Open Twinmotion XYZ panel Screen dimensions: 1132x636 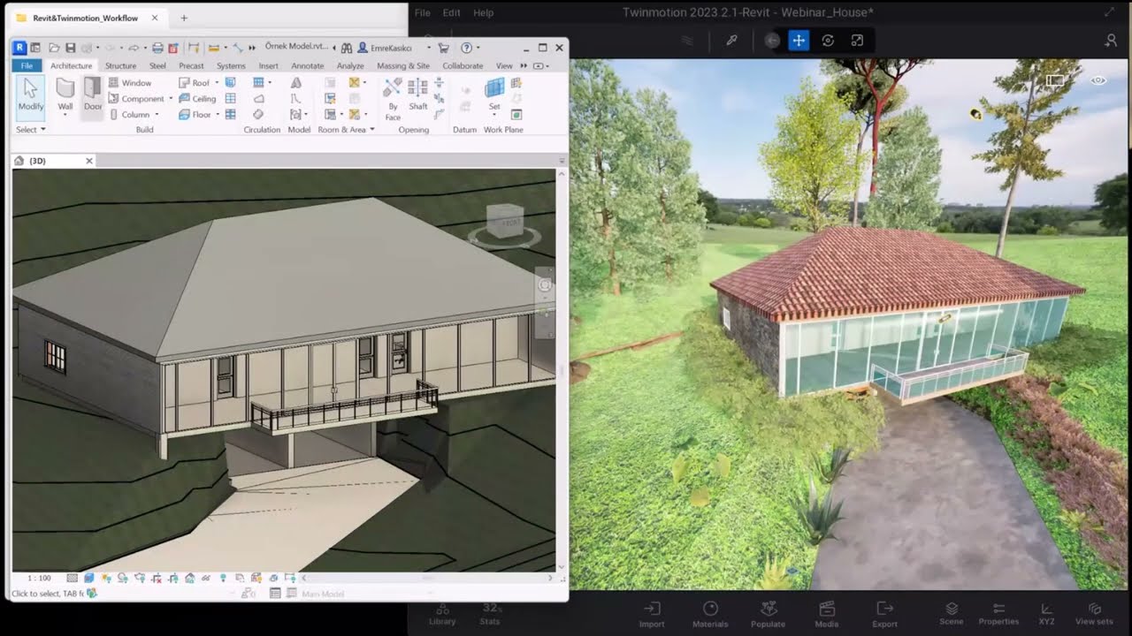[x=1046, y=614]
